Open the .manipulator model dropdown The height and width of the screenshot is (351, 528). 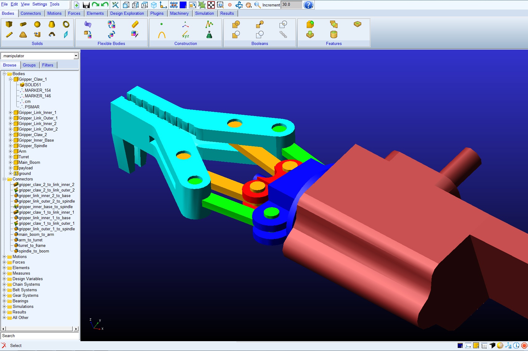click(x=76, y=56)
